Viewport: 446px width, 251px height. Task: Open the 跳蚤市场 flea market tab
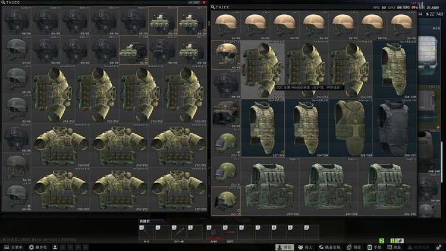click(329, 247)
